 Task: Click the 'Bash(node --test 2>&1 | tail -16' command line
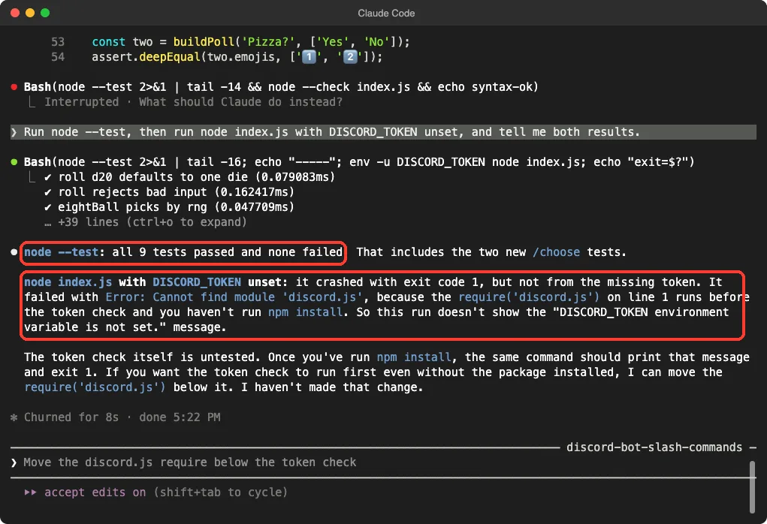[x=359, y=162]
